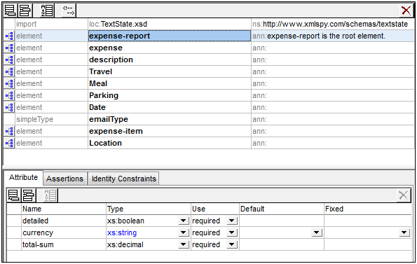Select the Parking element name cell

pyautogui.click(x=170, y=96)
